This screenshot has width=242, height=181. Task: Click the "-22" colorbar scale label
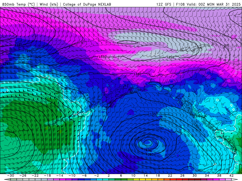point(35,176)
